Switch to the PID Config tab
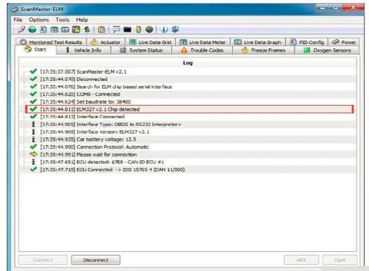The width and height of the screenshot is (369, 271). [x=307, y=42]
